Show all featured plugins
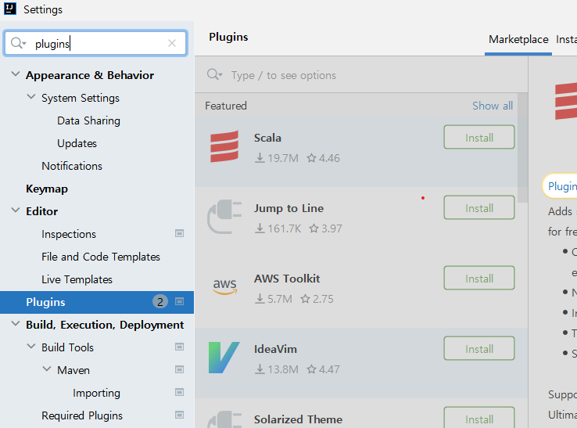 (493, 106)
